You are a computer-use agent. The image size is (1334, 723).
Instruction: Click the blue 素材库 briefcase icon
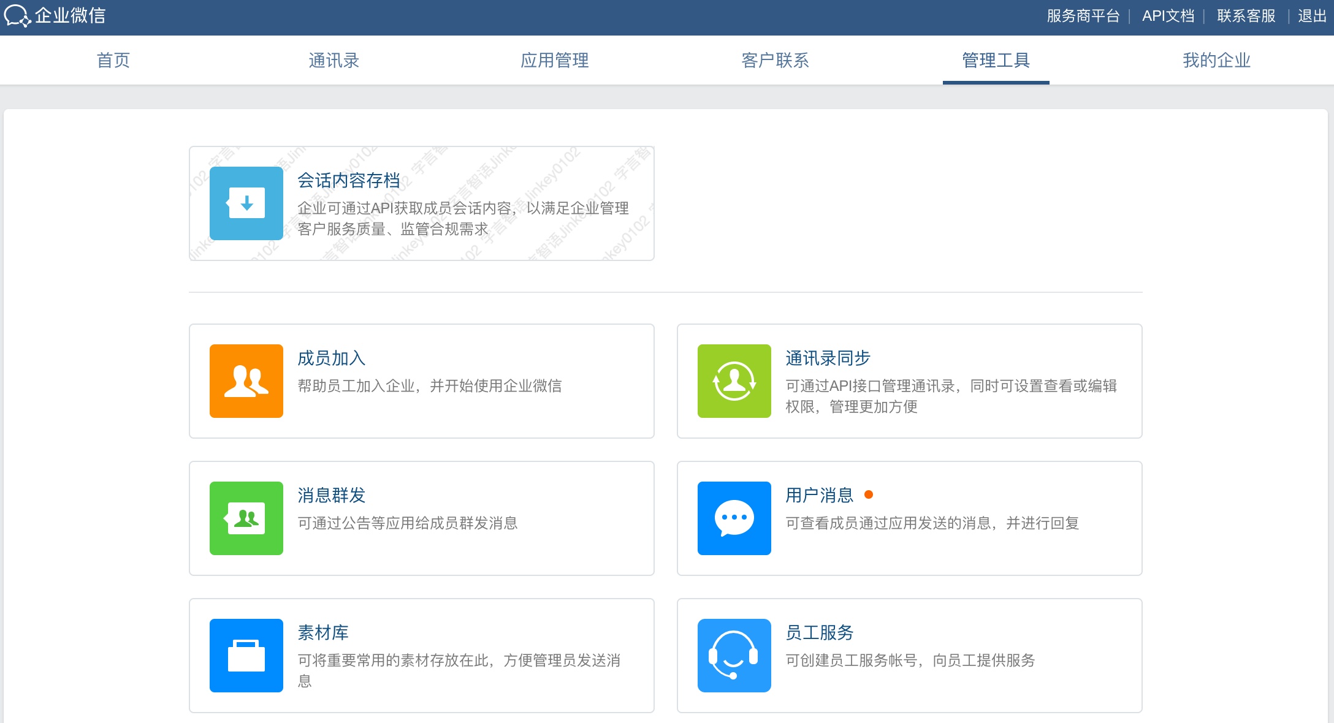point(246,656)
